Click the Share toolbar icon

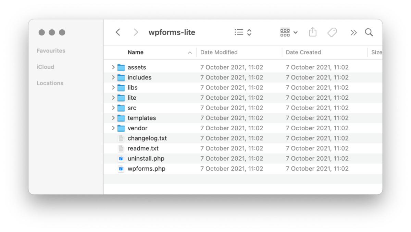click(312, 32)
